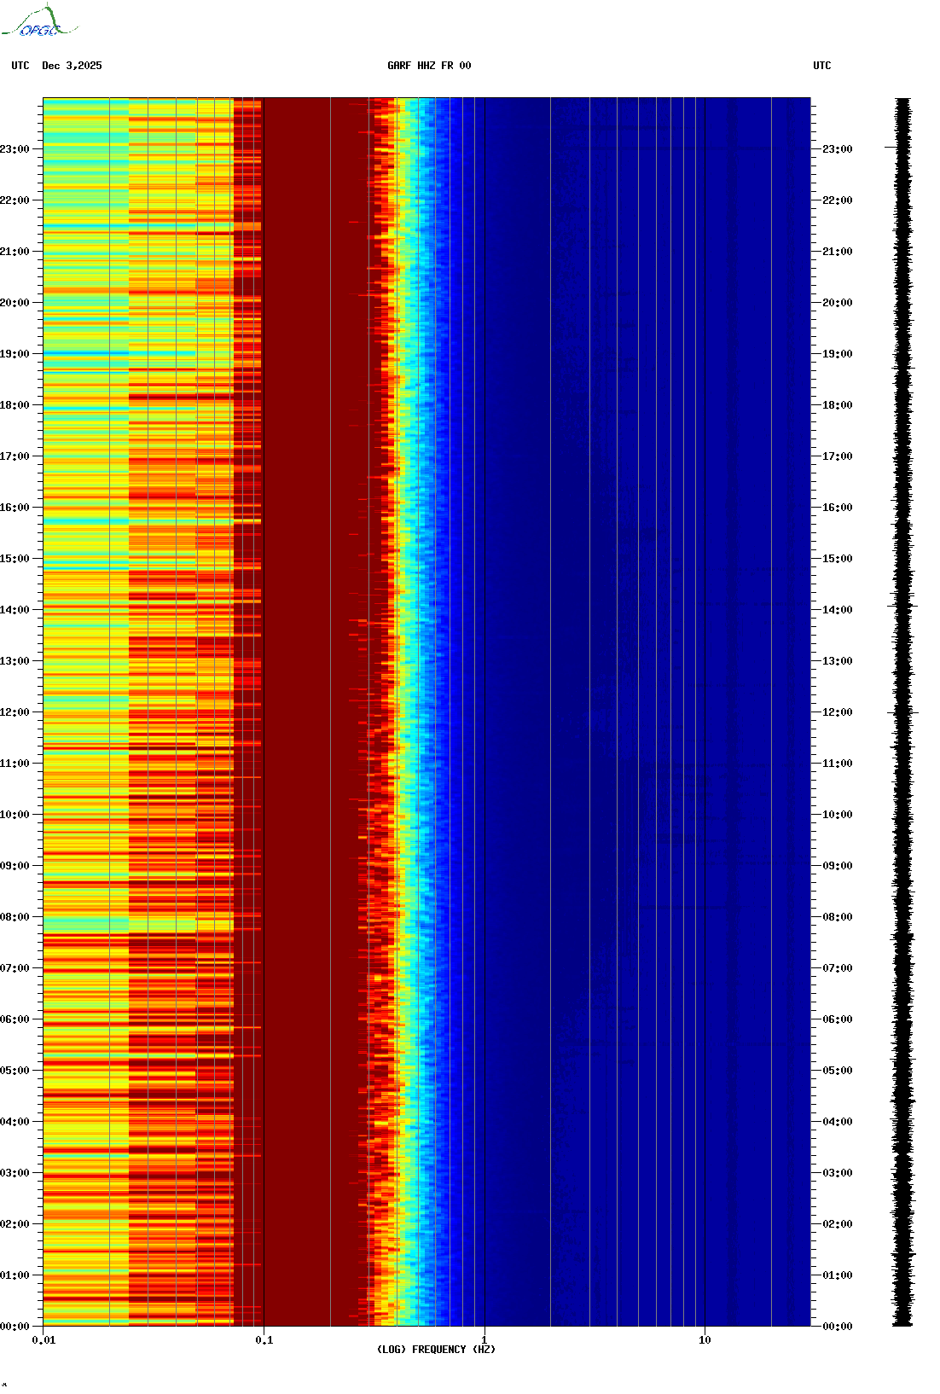
Task: Click the 10 Hz frequency axis label
Action: [x=705, y=1340]
